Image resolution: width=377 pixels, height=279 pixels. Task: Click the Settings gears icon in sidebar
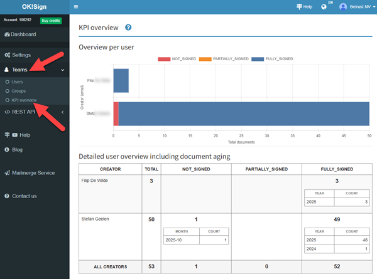pyautogui.click(x=7, y=55)
